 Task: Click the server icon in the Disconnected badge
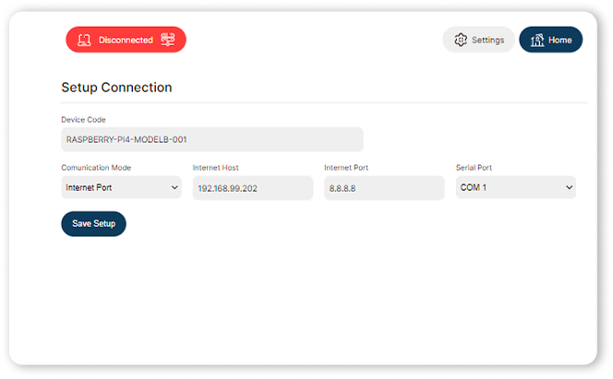tap(168, 40)
